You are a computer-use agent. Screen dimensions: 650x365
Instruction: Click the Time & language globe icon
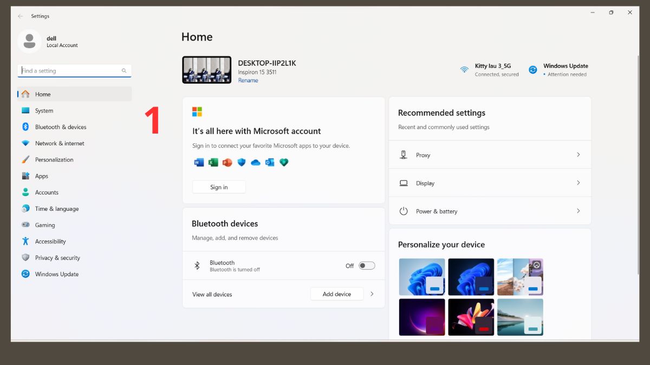25,208
